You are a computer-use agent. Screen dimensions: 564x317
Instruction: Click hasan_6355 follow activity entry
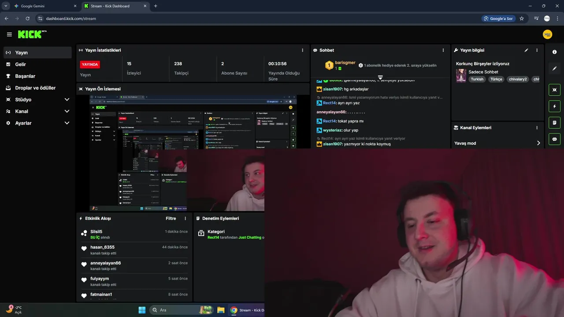[134, 250]
